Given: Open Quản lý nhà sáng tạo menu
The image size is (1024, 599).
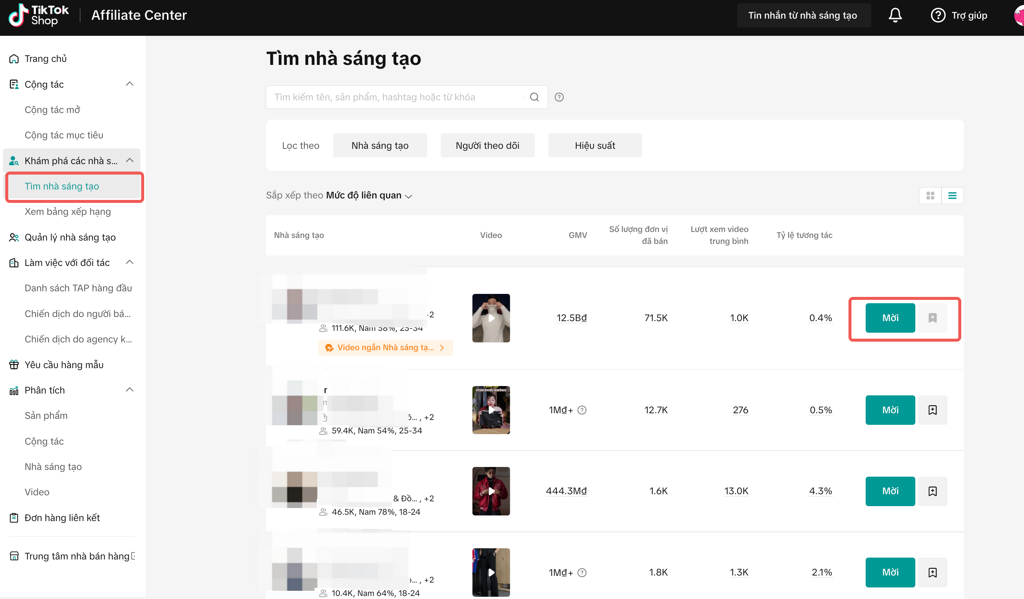Looking at the screenshot, I should coord(70,237).
